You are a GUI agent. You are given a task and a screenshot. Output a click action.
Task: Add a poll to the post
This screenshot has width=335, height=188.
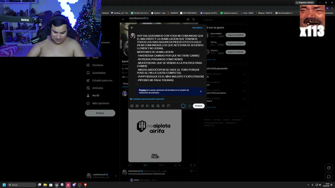tap(148, 106)
